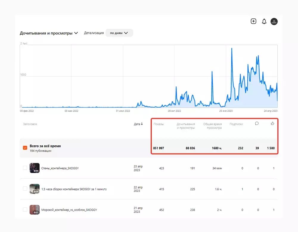Screen dimensions: 298x232
Task: Click the create new publication plus icon
Action: point(253,21)
